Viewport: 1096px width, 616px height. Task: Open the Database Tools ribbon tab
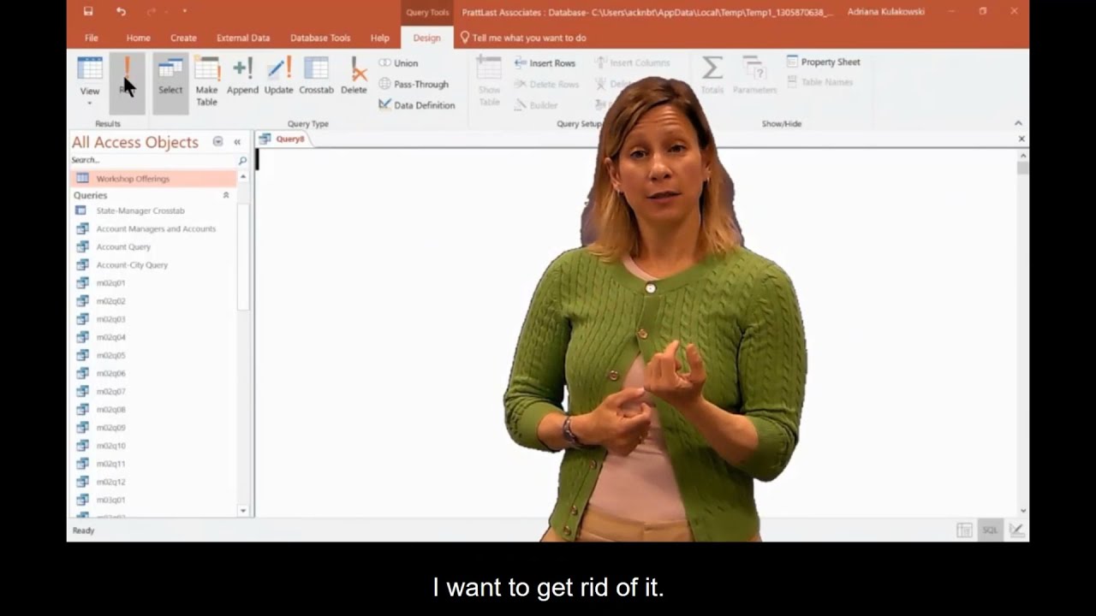coord(319,38)
